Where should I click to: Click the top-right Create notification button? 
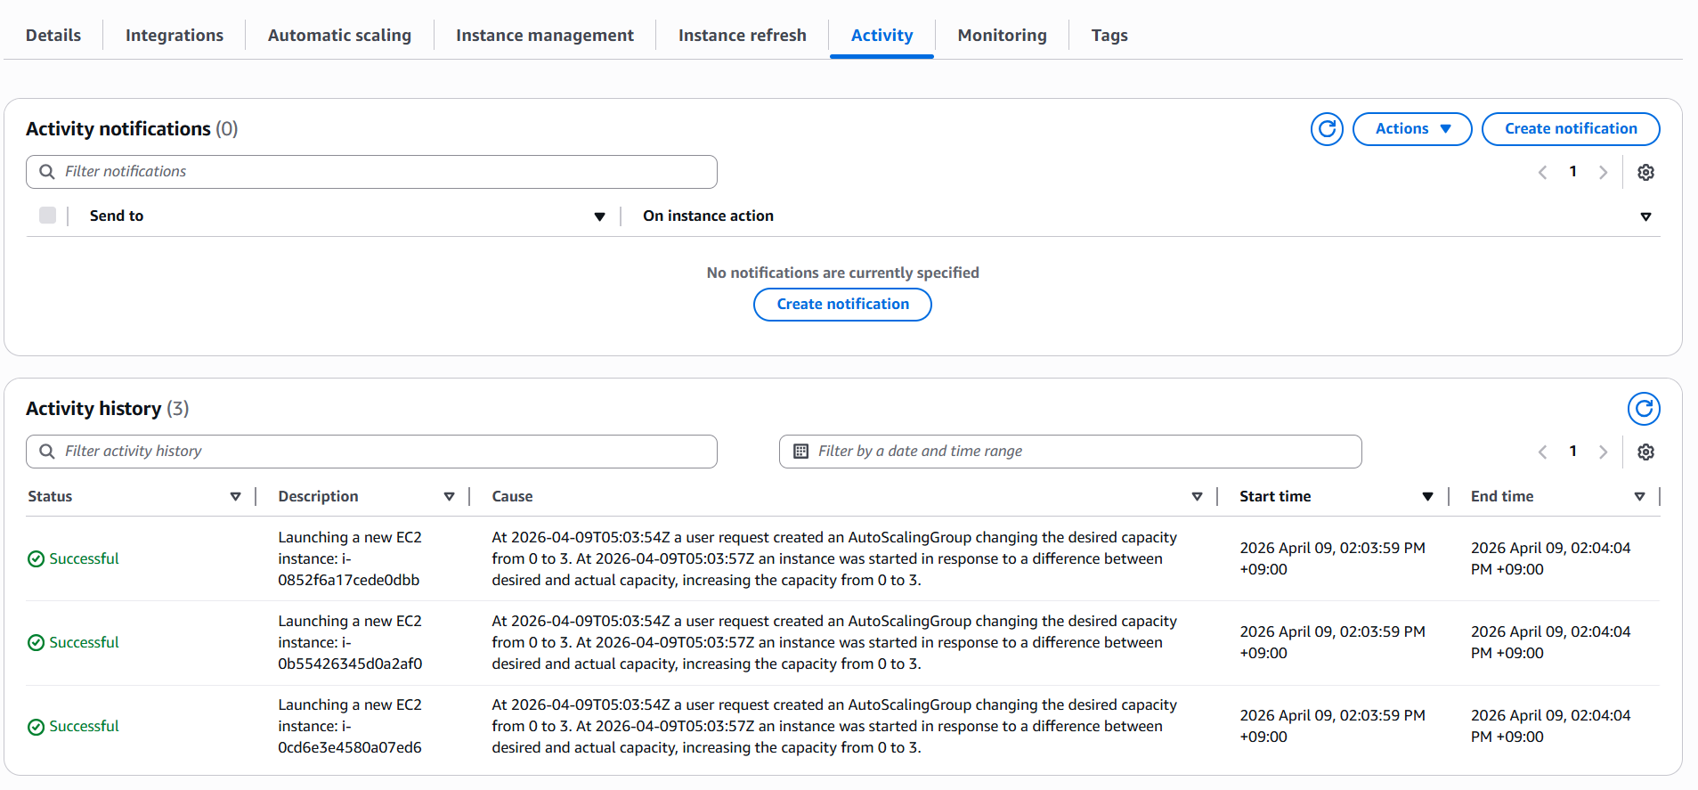click(1571, 129)
